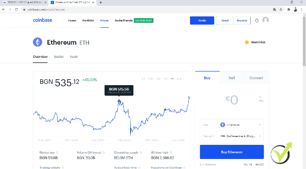Viewport: 306px width, 169px height.
Task: Expand the Buy Ethereum asset selector chevron
Action: tap(260, 125)
